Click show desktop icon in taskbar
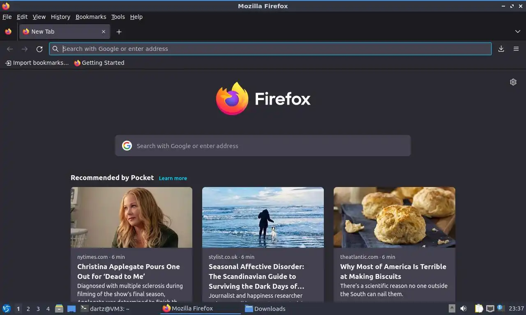526x315 pixels. [72, 309]
